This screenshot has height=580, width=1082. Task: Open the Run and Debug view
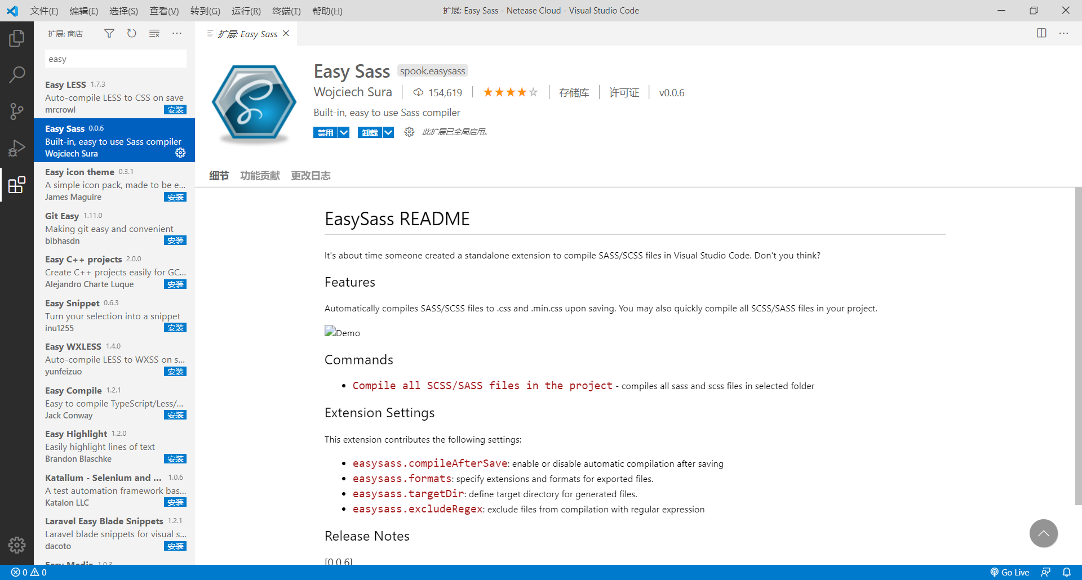point(17,148)
